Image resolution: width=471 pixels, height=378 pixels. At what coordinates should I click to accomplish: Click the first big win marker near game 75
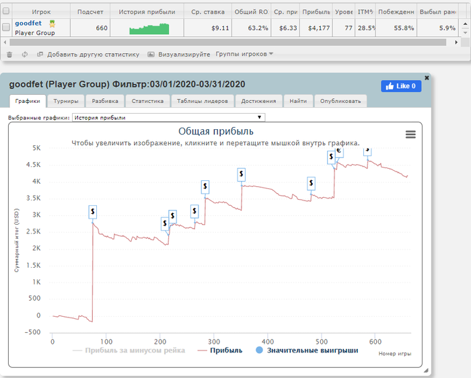tap(93, 212)
